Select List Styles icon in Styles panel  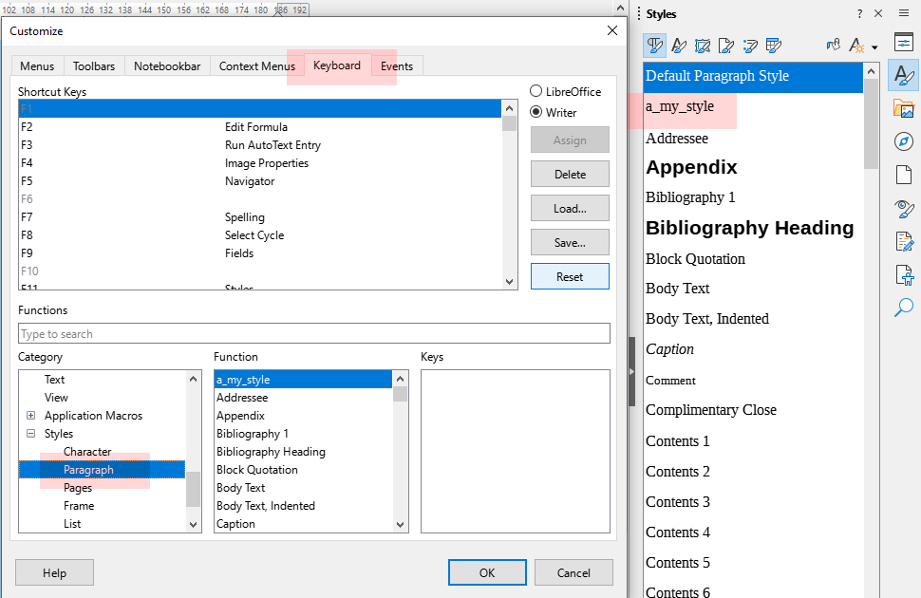point(750,46)
